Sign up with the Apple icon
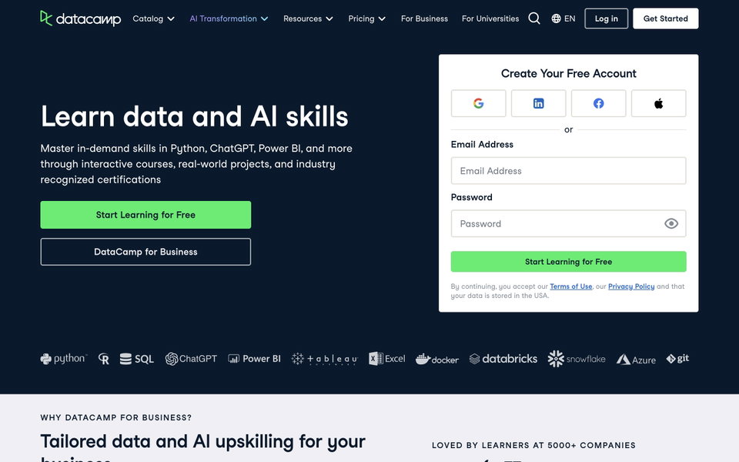The image size is (739, 462). pos(658,103)
